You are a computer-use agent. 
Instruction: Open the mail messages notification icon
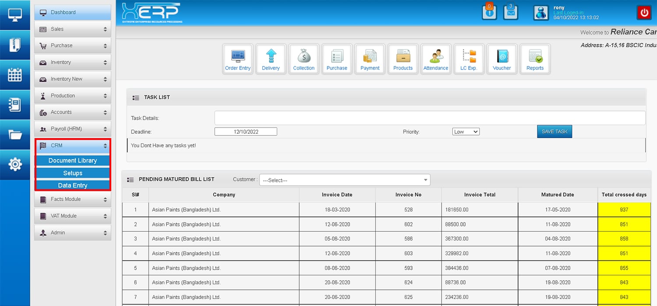point(511,12)
